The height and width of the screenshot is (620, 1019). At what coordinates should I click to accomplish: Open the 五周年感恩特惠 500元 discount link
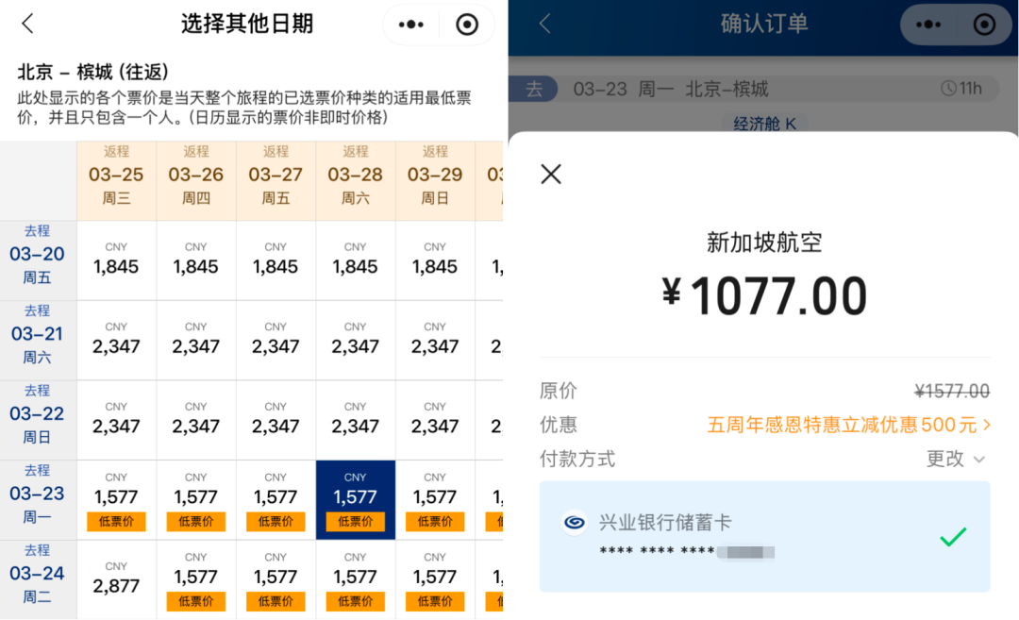click(x=844, y=426)
